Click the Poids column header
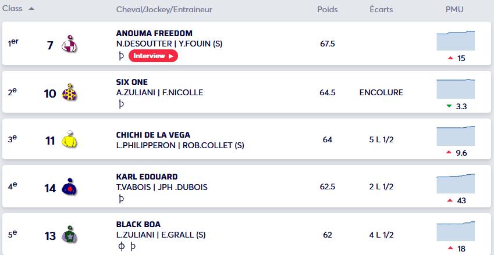 coord(328,9)
